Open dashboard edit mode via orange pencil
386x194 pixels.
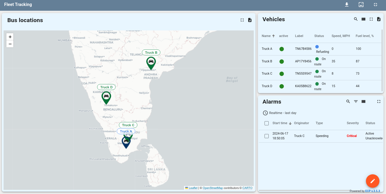pyautogui.click(x=372, y=181)
